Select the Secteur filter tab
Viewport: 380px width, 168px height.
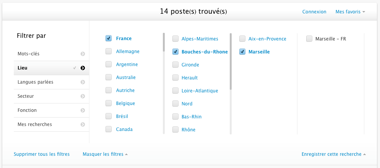click(51, 96)
